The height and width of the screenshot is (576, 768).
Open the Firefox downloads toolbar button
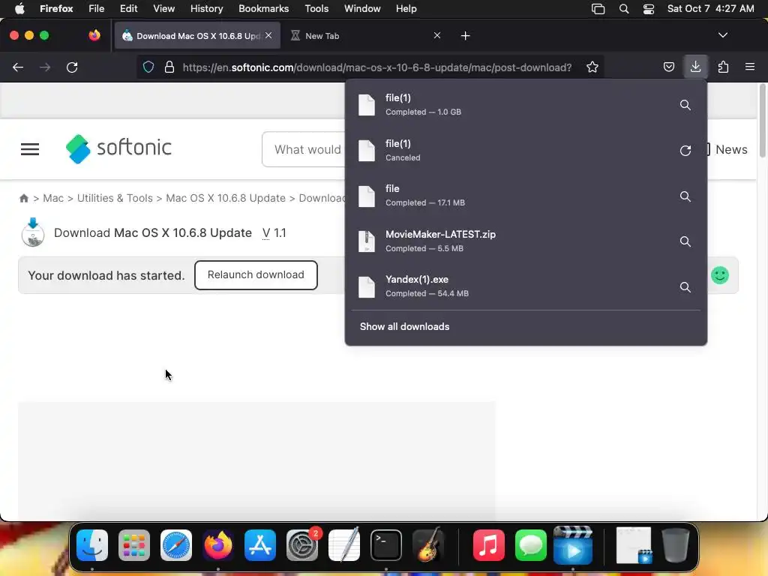pos(695,67)
